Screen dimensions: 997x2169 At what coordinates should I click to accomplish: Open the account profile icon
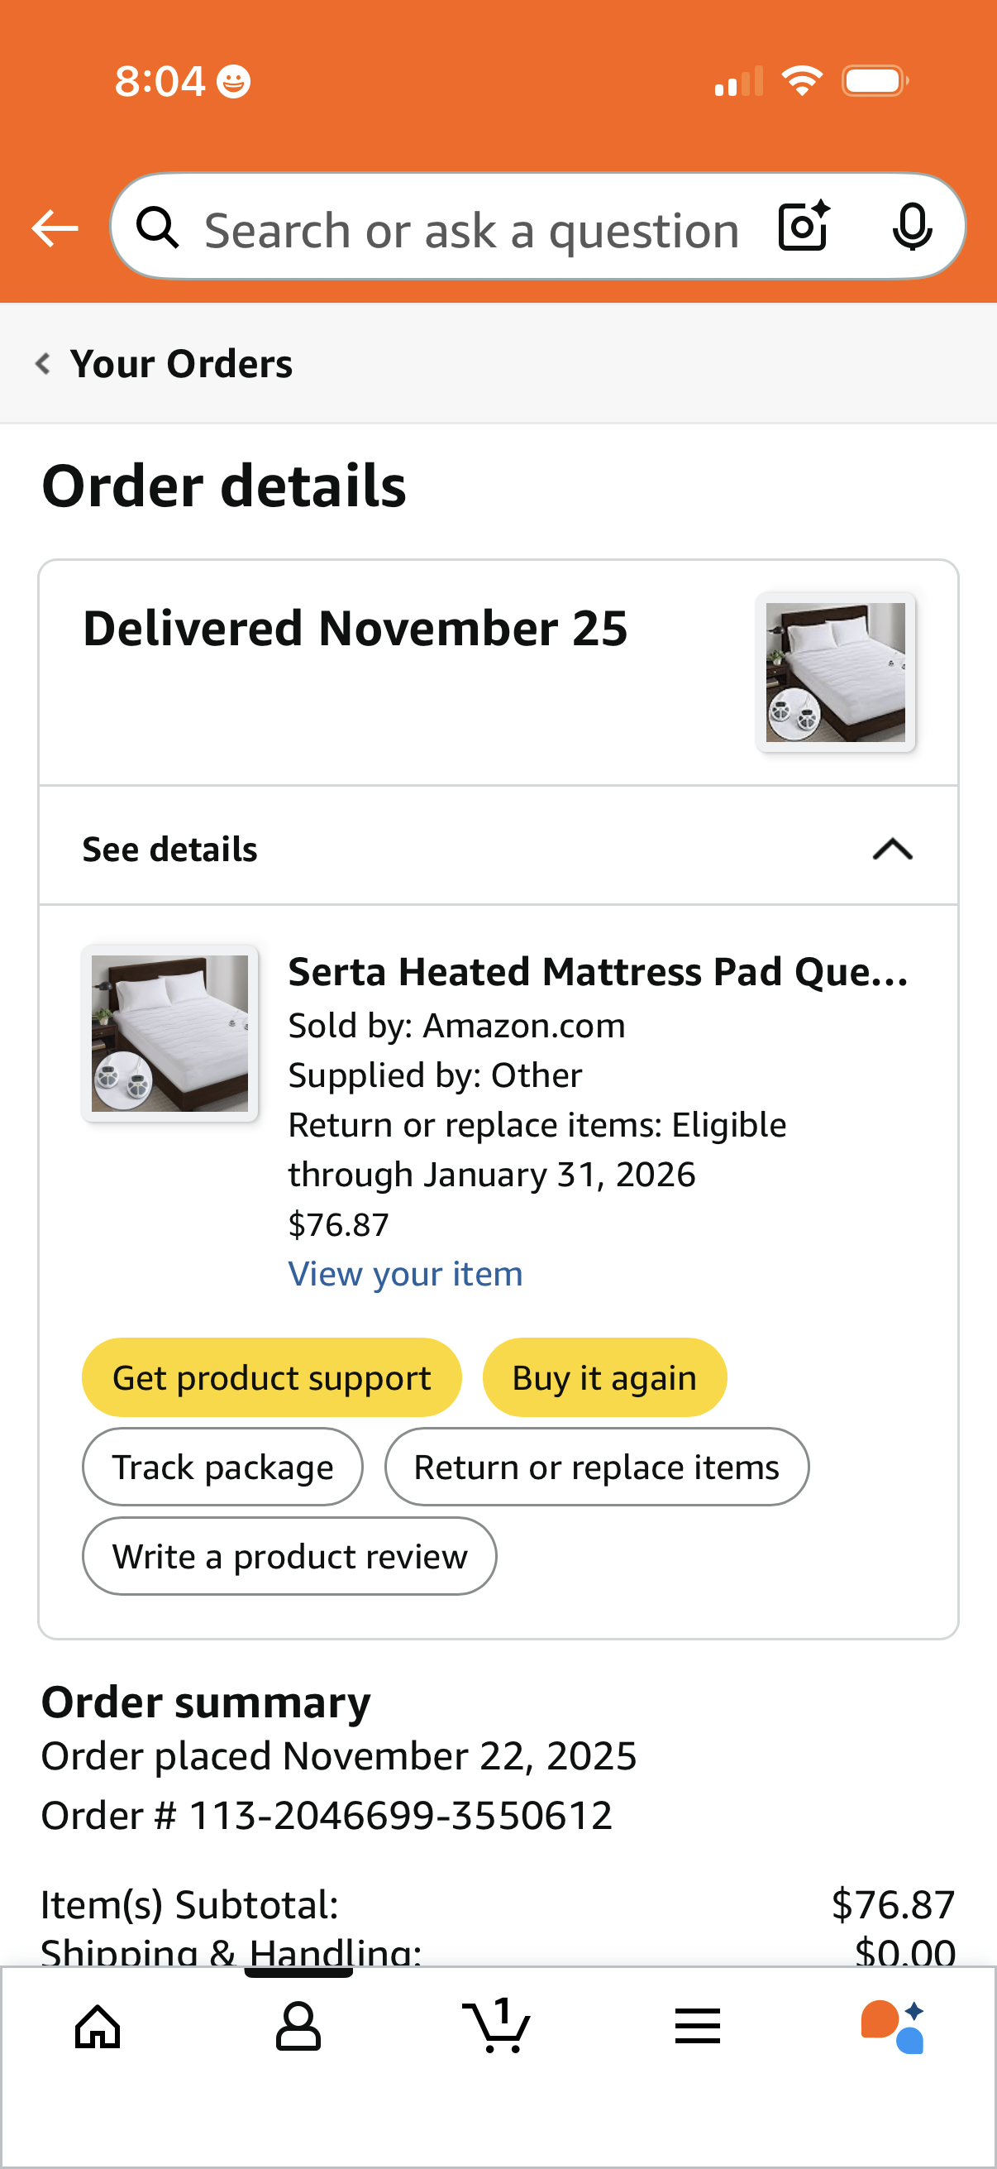tap(298, 2026)
